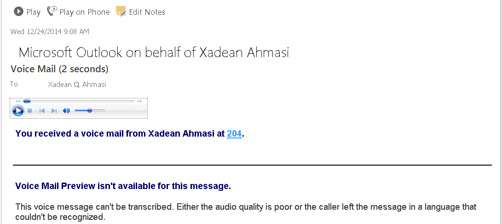Click the Play button in the message toolbar
This screenshot has height=224, width=502.
pyautogui.click(x=27, y=12)
